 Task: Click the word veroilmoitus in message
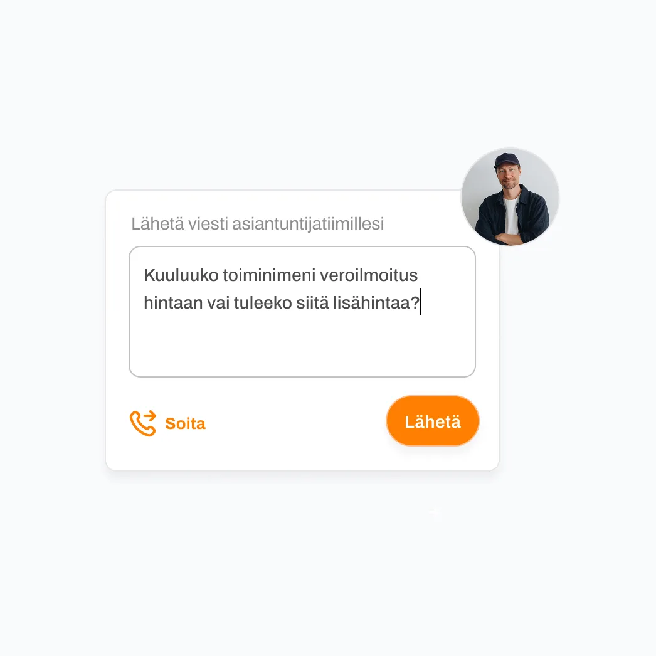pos(369,275)
